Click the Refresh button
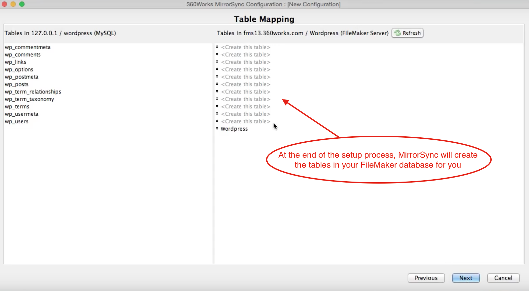Image resolution: width=529 pixels, height=291 pixels. tap(407, 33)
